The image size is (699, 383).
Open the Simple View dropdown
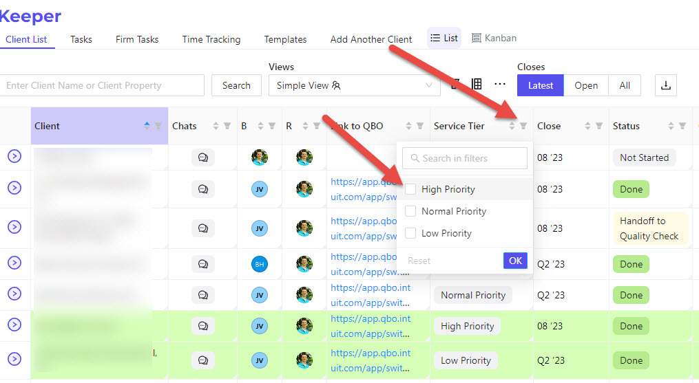pyautogui.click(x=355, y=85)
